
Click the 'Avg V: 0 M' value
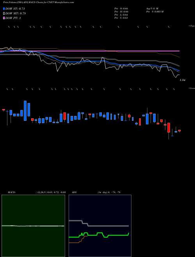(152, 9)
